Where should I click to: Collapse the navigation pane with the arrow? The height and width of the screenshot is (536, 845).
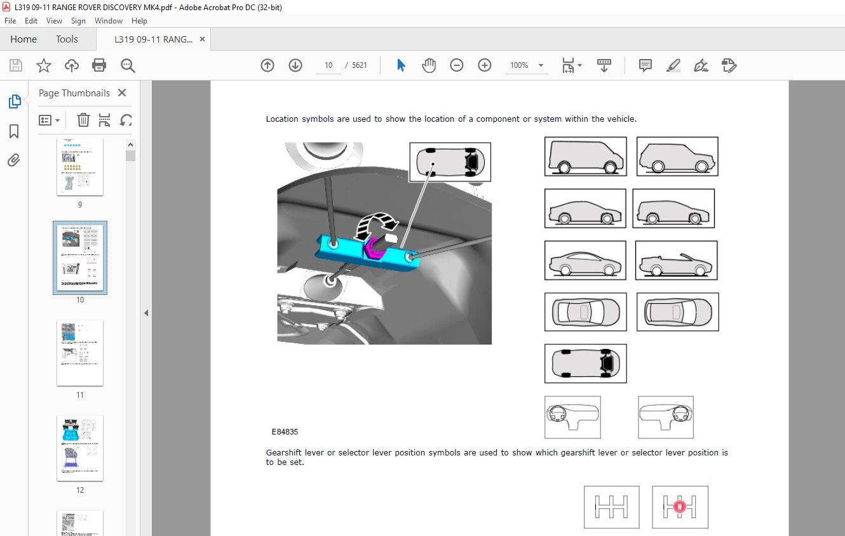click(x=147, y=313)
